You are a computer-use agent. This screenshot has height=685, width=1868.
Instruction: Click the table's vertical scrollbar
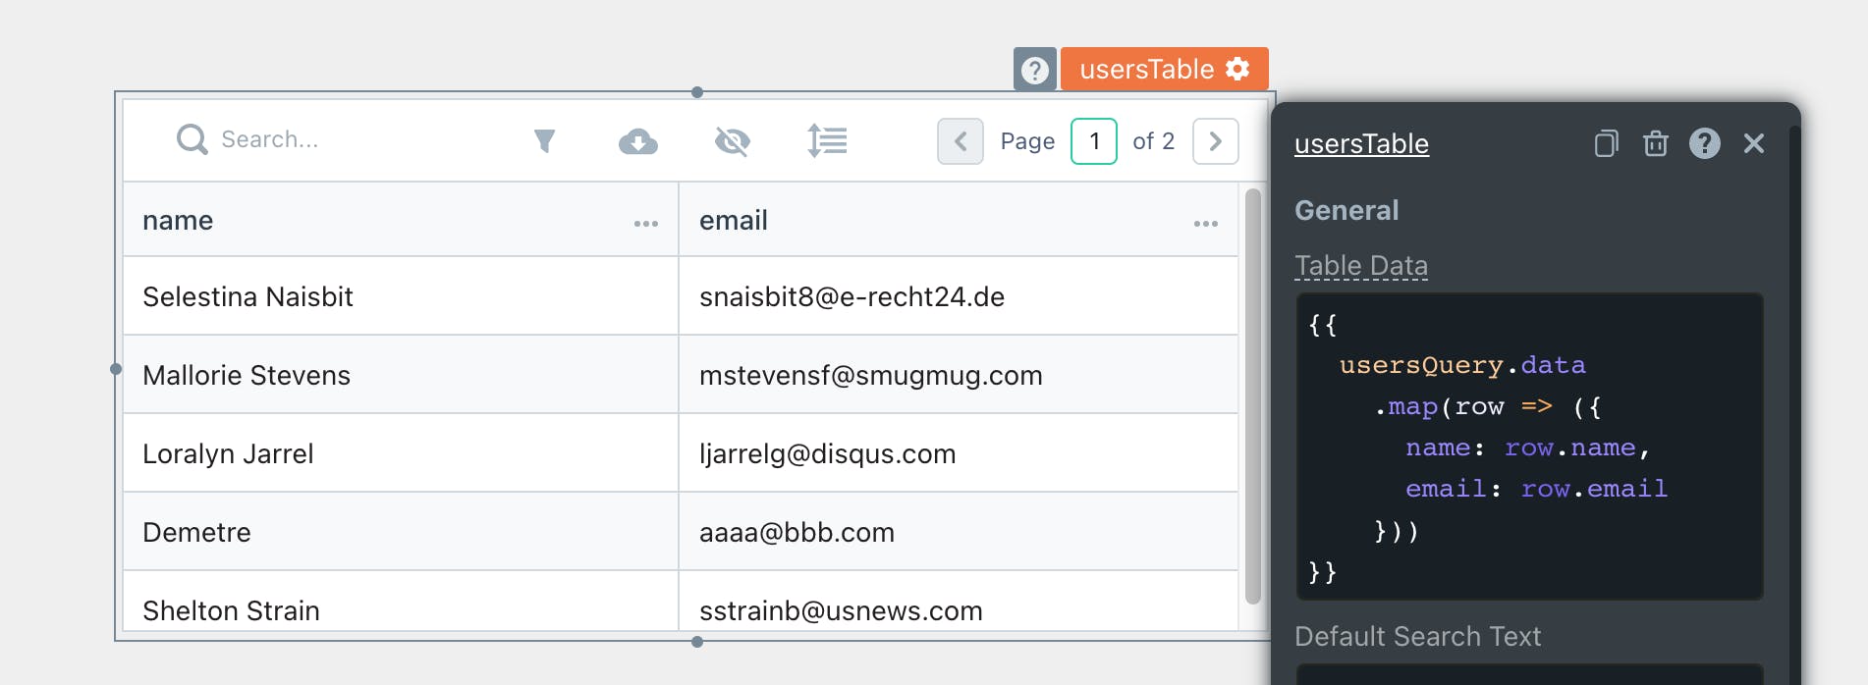coord(1252,393)
